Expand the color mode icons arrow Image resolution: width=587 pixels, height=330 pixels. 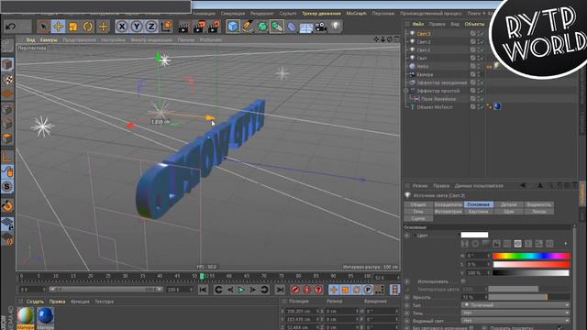click(x=566, y=244)
